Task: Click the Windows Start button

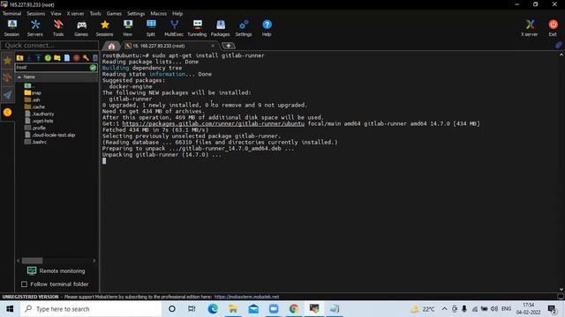Action: pyautogui.click(x=10, y=309)
